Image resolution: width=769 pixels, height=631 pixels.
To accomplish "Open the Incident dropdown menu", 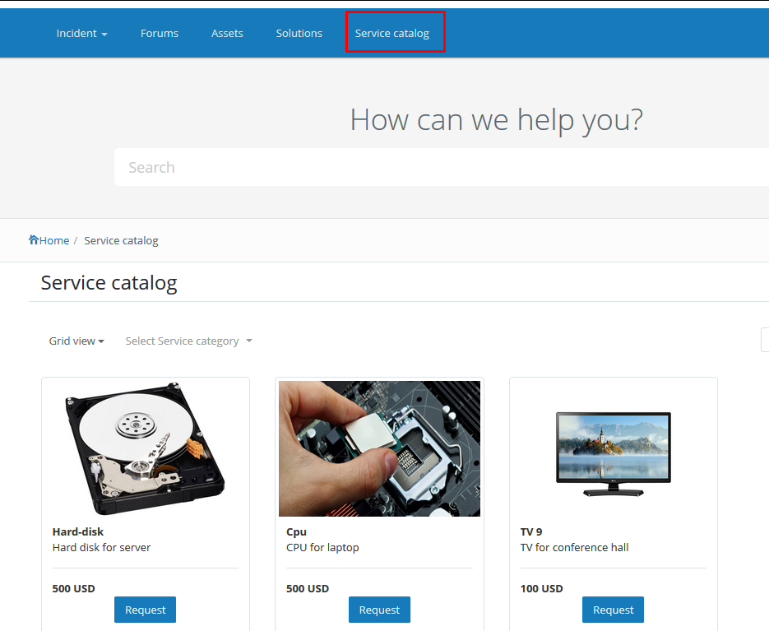I will click(x=81, y=34).
